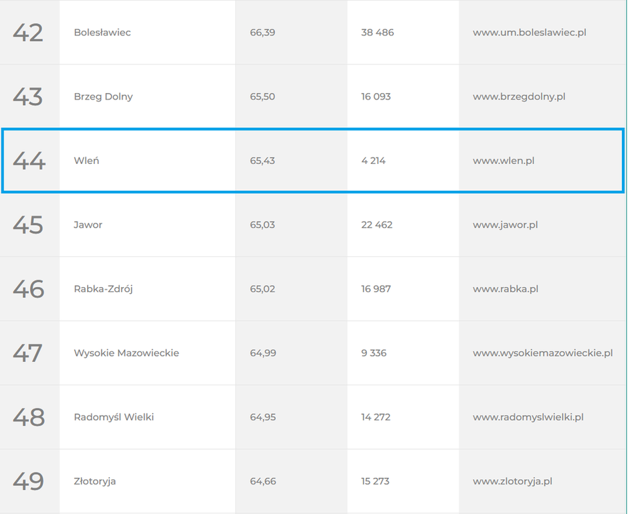Visit the www.wlen.pl website
This screenshot has height=514, width=628.
pos(503,161)
